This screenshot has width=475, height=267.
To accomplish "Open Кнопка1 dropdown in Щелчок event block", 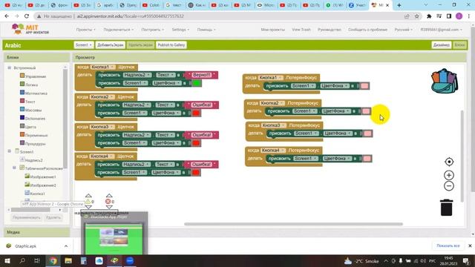I will coord(102,67).
